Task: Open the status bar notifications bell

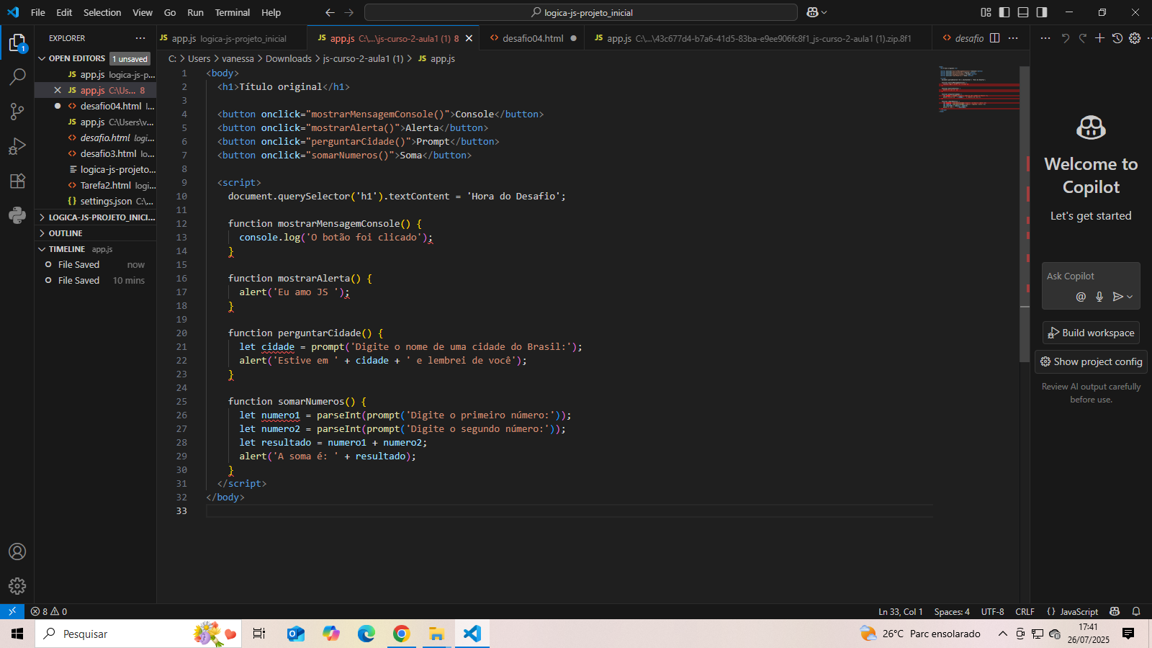Action: coord(1136,611)
